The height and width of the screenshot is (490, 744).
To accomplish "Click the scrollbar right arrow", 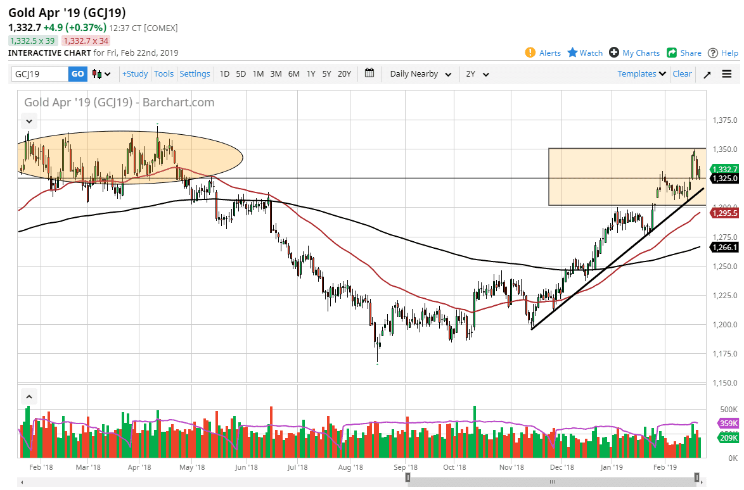I will coord(702,482).
